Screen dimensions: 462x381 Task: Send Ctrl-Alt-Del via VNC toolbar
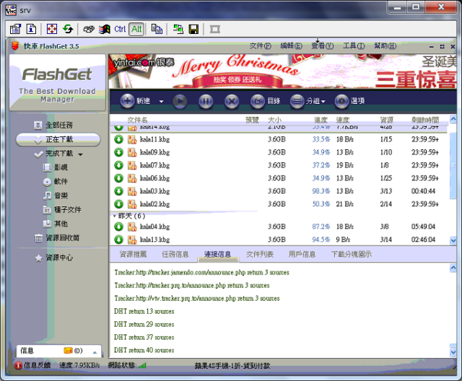(x=89, y=29)
